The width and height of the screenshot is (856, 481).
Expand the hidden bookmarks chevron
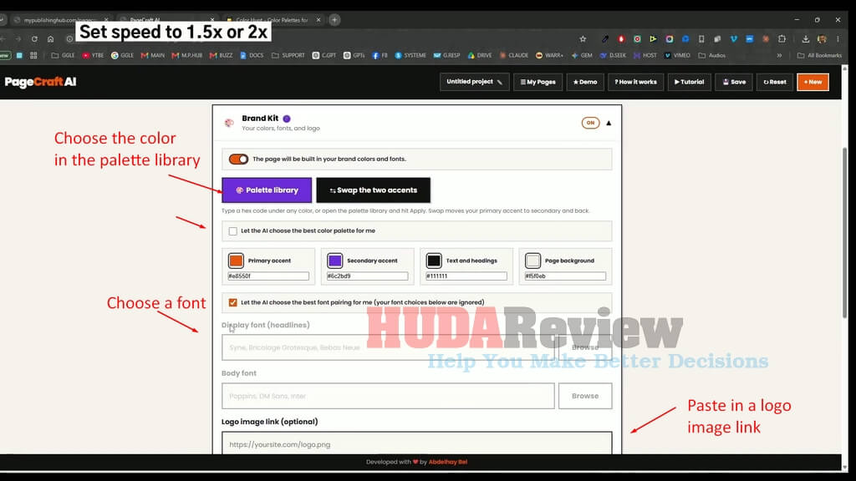(x=780, y=56)
